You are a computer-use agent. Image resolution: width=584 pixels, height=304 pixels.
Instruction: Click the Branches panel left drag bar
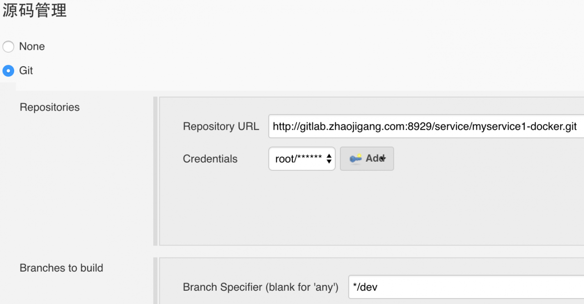click(x=156, y=281)
